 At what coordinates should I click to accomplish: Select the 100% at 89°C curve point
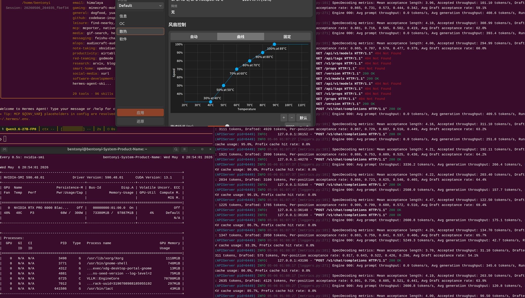[274, 44]
